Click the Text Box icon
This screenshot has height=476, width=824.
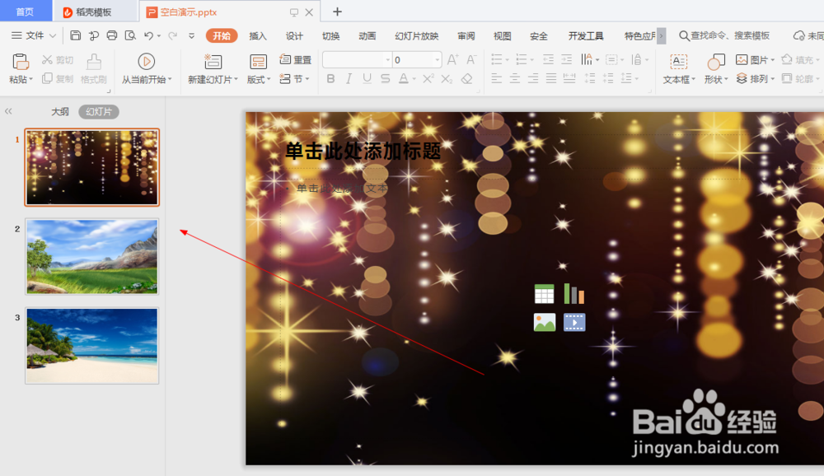point(678,62)
